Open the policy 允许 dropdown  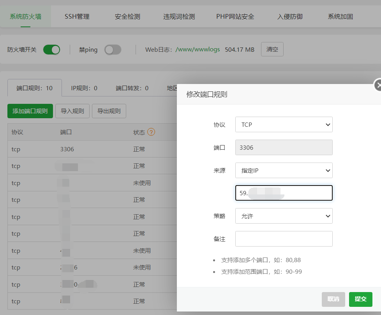[284, 216]
